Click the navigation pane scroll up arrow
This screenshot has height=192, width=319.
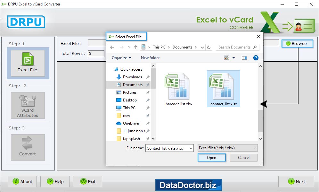(x=153, y=66)
